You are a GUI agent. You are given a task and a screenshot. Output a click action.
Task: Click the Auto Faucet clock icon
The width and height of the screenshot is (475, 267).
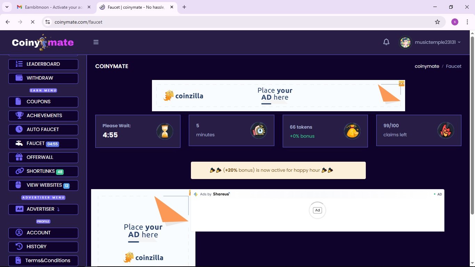tap(19, 129)
